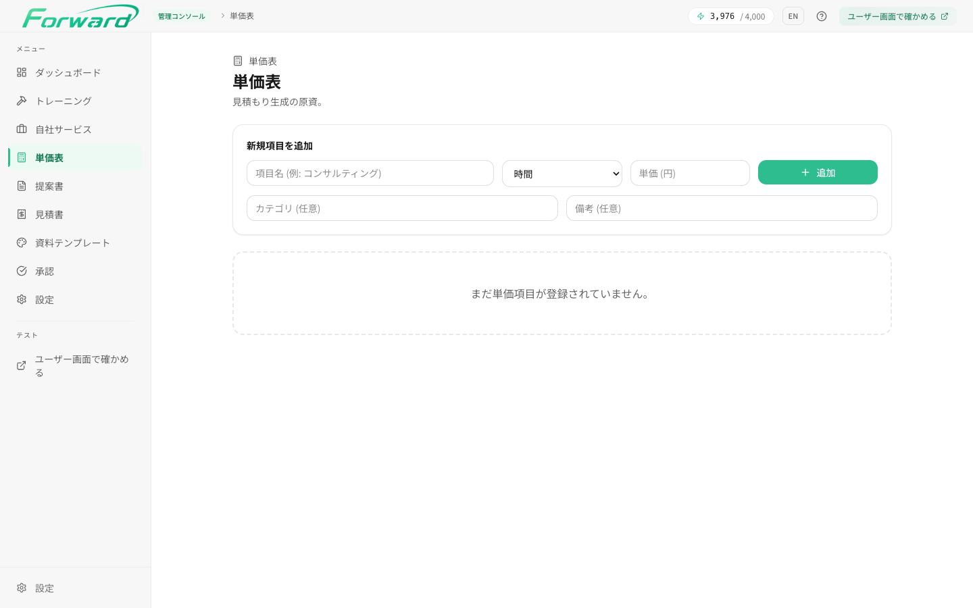Open ダッシュボード menu item

pyautogui.click(x=75, y=72)
